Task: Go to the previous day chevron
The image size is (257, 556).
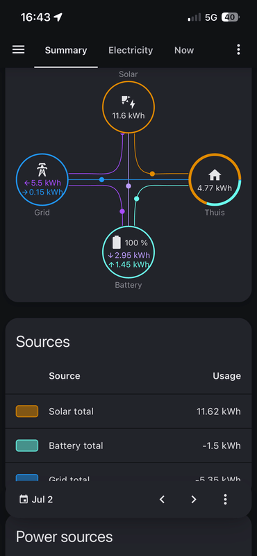Action: (162, 500)
